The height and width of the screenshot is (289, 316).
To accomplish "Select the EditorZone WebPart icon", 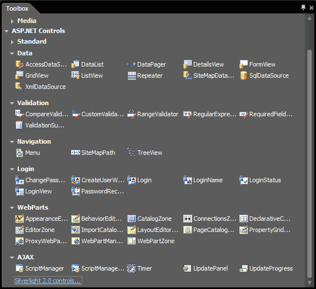I will (x=20, y=230).
